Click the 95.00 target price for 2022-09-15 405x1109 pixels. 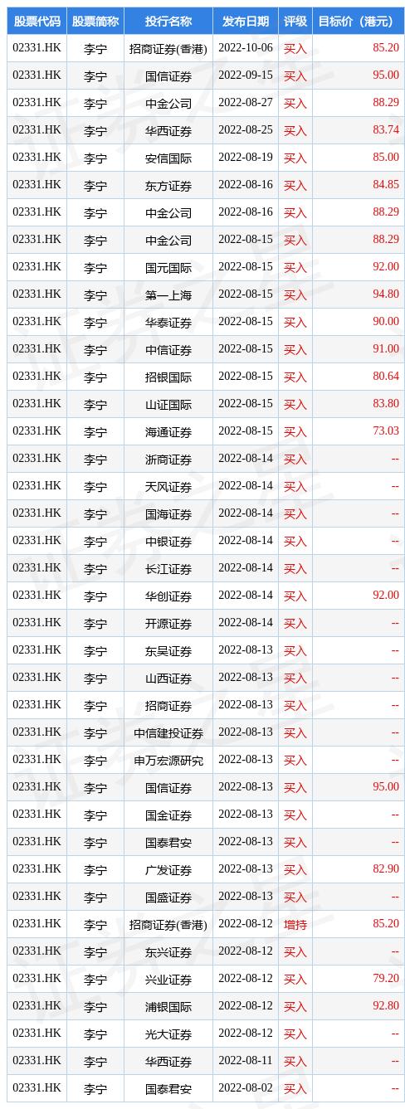(x=386, y=75)
